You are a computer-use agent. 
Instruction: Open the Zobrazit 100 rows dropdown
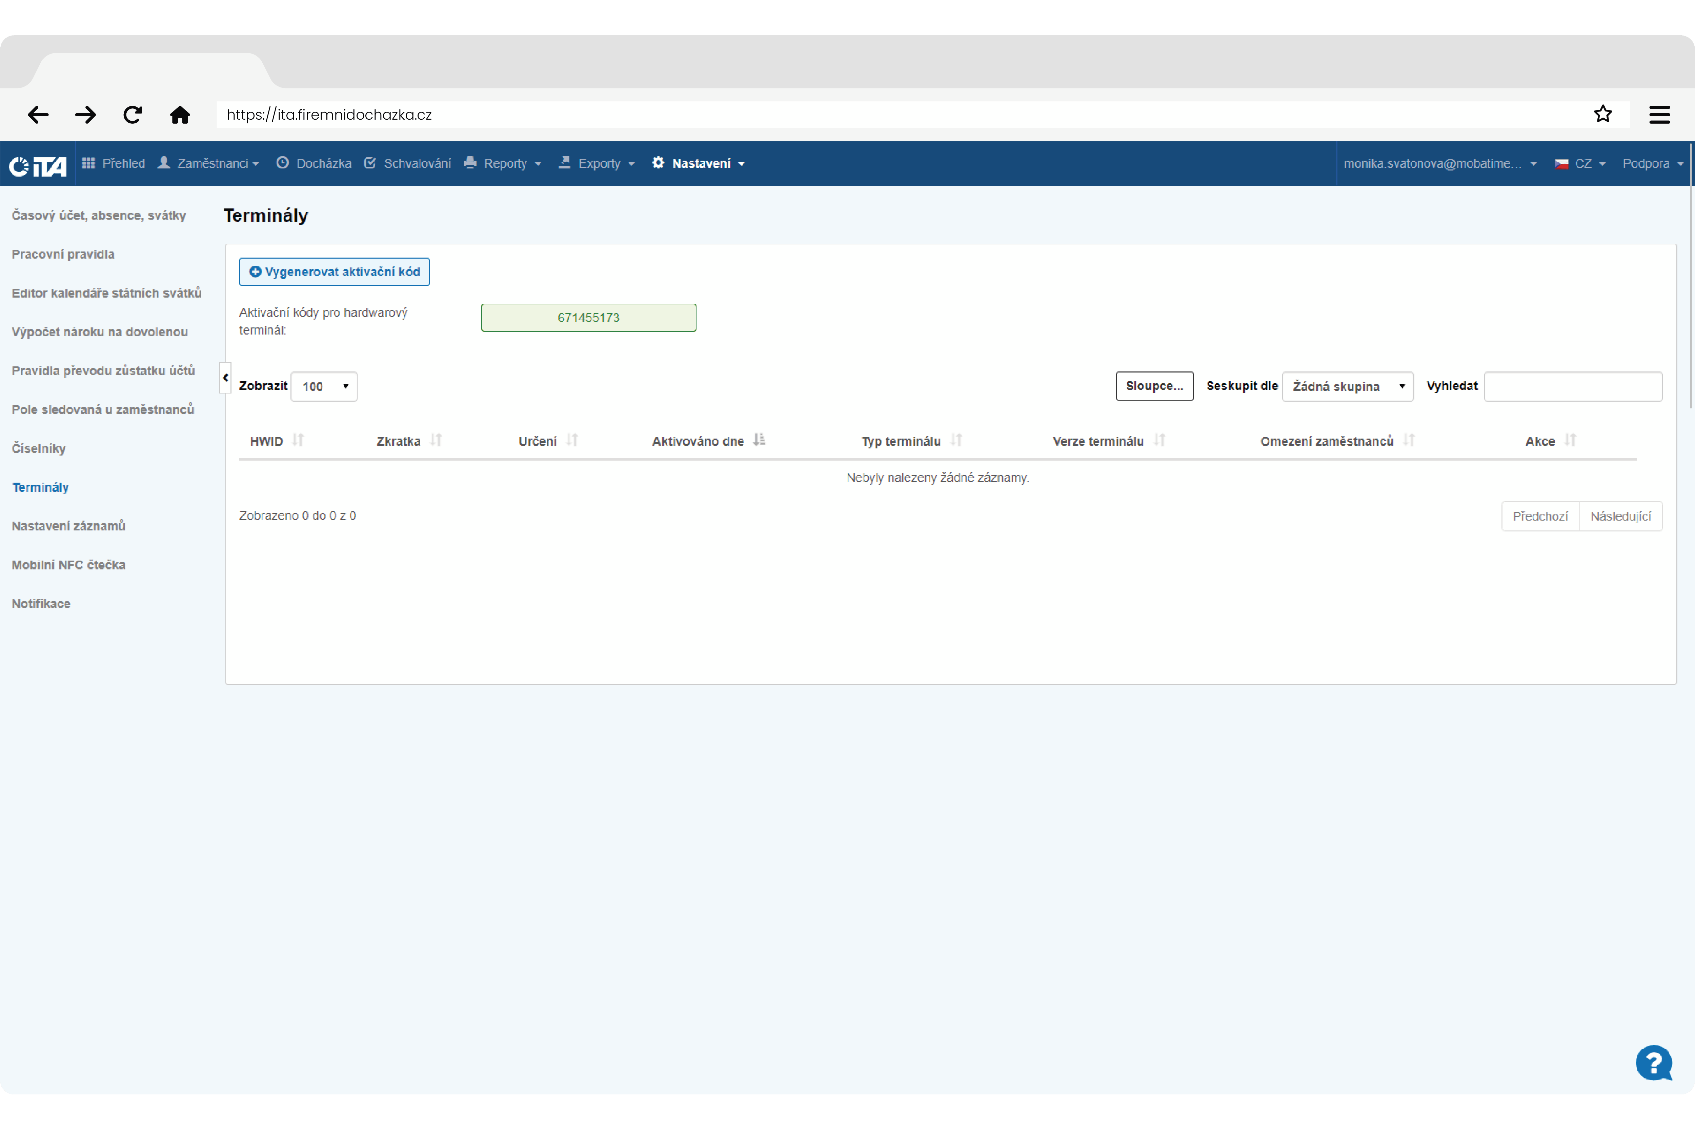[324, 386]
